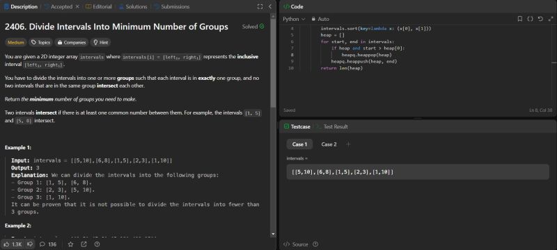The height and width of the screenshot is (250, 557).
Task: Open the Test Result tab
Action: point(332,126)
